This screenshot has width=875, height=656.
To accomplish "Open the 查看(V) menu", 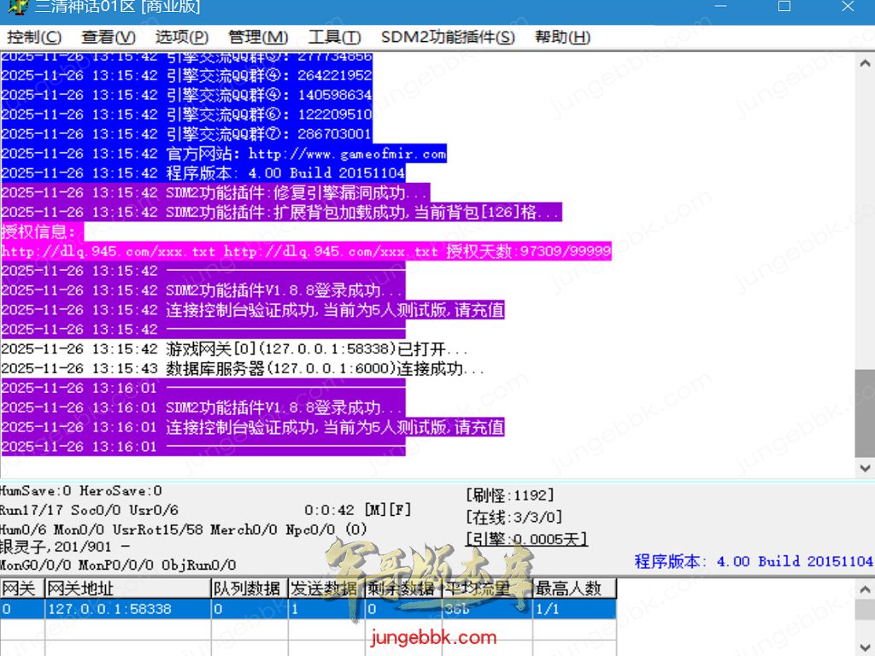I will pos(109,38).
